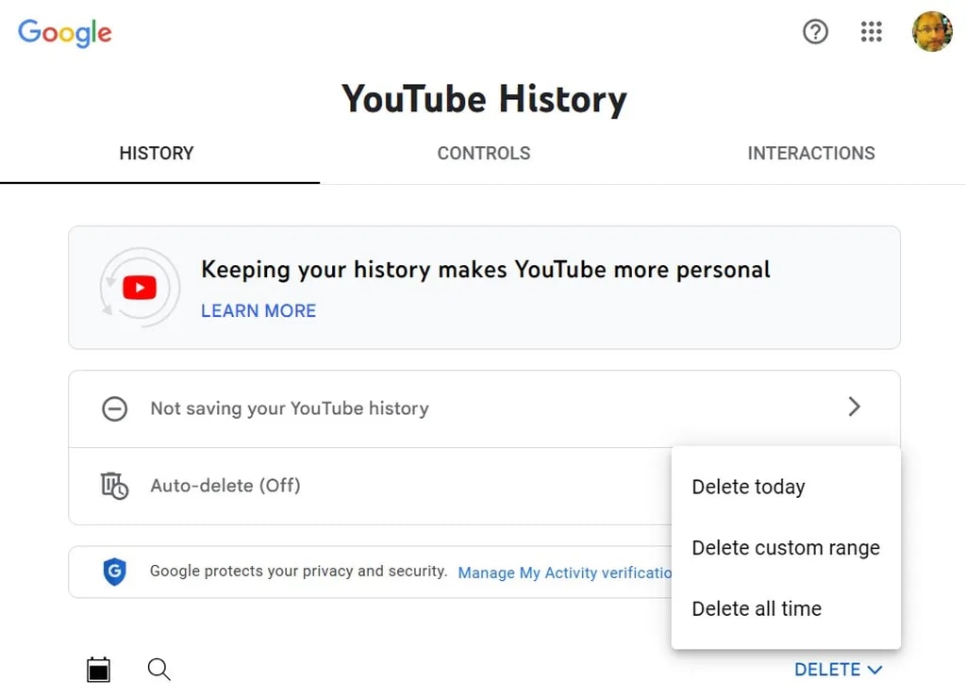Click the auto-delete trash clock icon
966x697 pixels.
[114, 486]
